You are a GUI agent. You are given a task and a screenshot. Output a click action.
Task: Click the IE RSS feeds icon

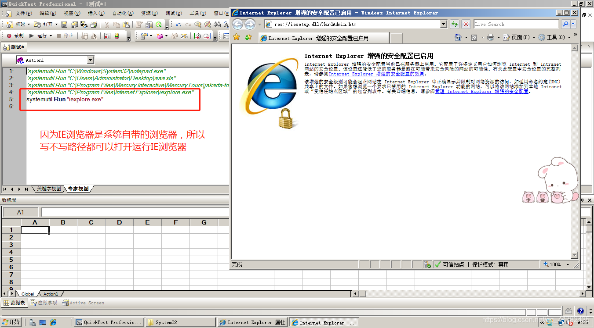474,38
